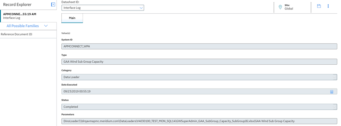The width and height of the screenshot is (341, 126).
Task: Collapse the Record Explorer panel
Action: (53, 4)
